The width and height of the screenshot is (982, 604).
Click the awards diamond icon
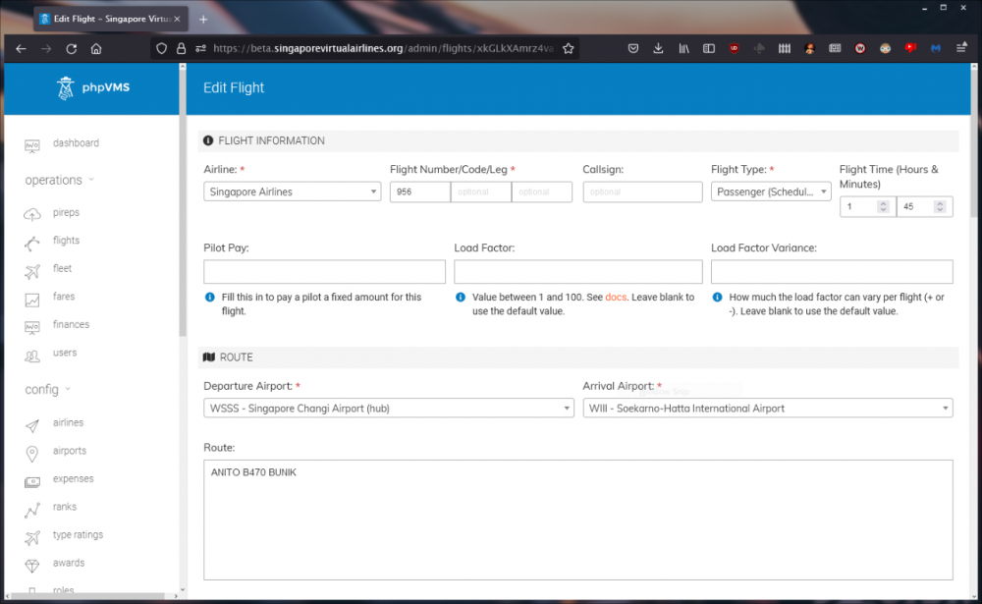pyautogui.click(x=32, y=565)
